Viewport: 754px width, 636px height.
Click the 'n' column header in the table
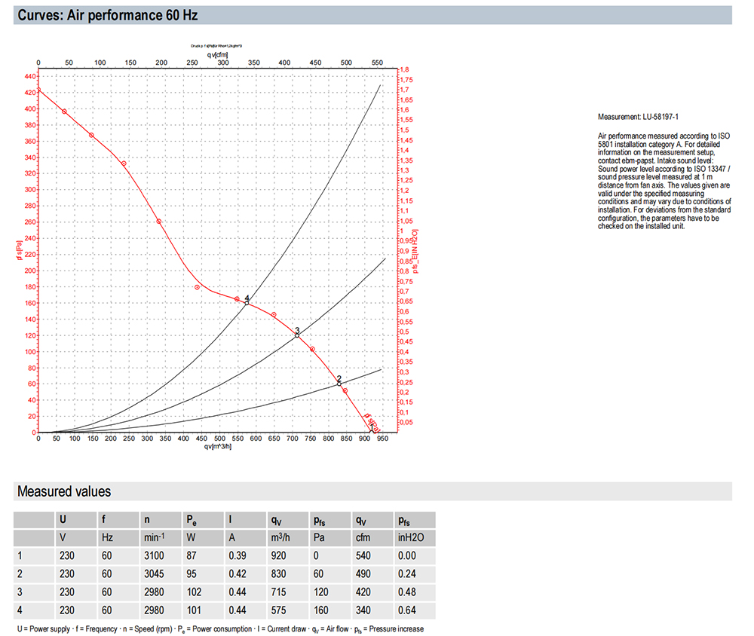(x=146, y=520)
